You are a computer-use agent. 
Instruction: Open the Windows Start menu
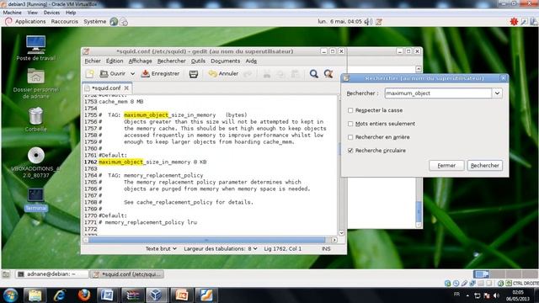[x=10, y=295]
